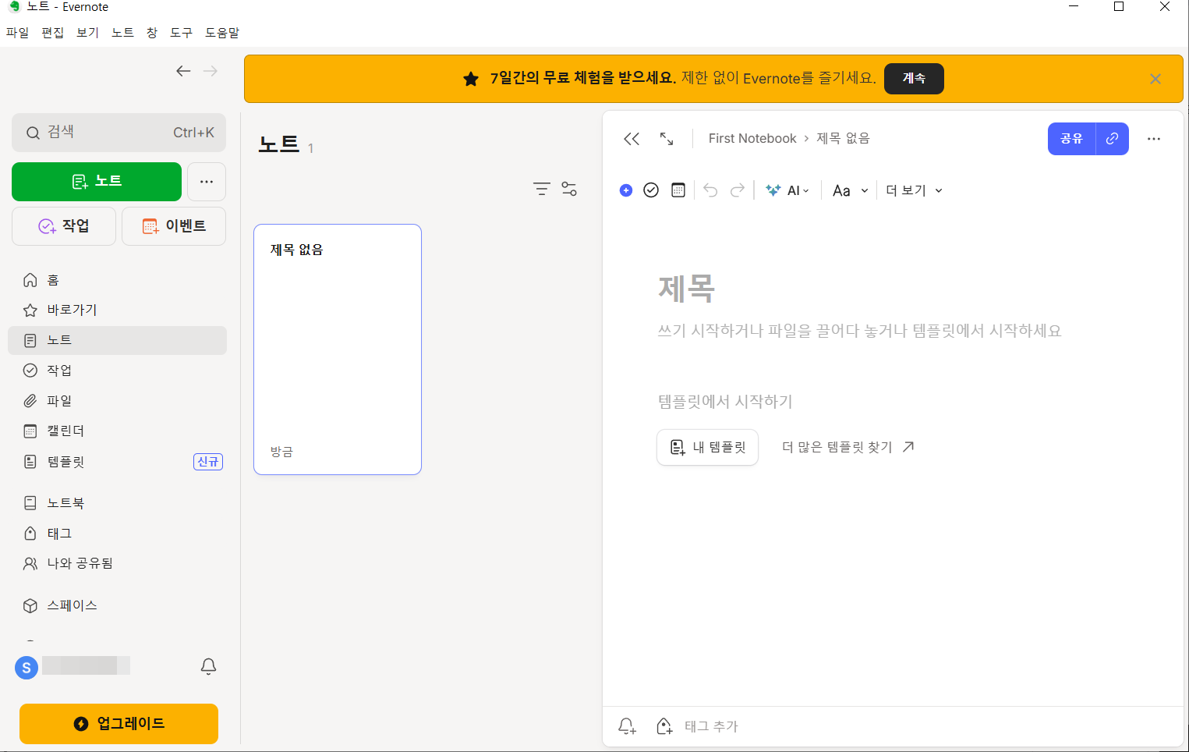This screenshot has height=752, width=1189.
Task: Open the 창 menu
Action: [x=152, y=33]
